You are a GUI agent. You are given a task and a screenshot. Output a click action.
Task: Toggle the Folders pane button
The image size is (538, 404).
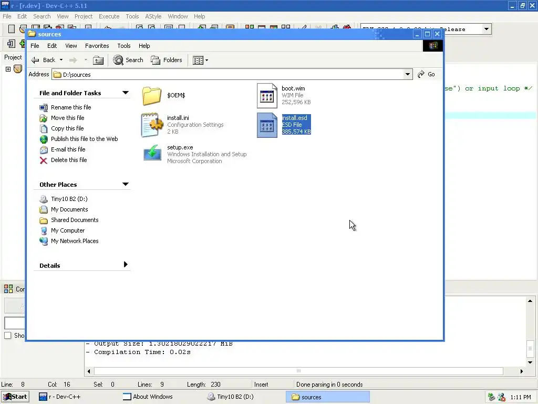tap(167, 60)
